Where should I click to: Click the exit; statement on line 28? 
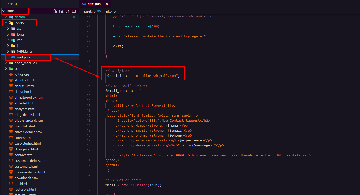[x=118, y=46]
